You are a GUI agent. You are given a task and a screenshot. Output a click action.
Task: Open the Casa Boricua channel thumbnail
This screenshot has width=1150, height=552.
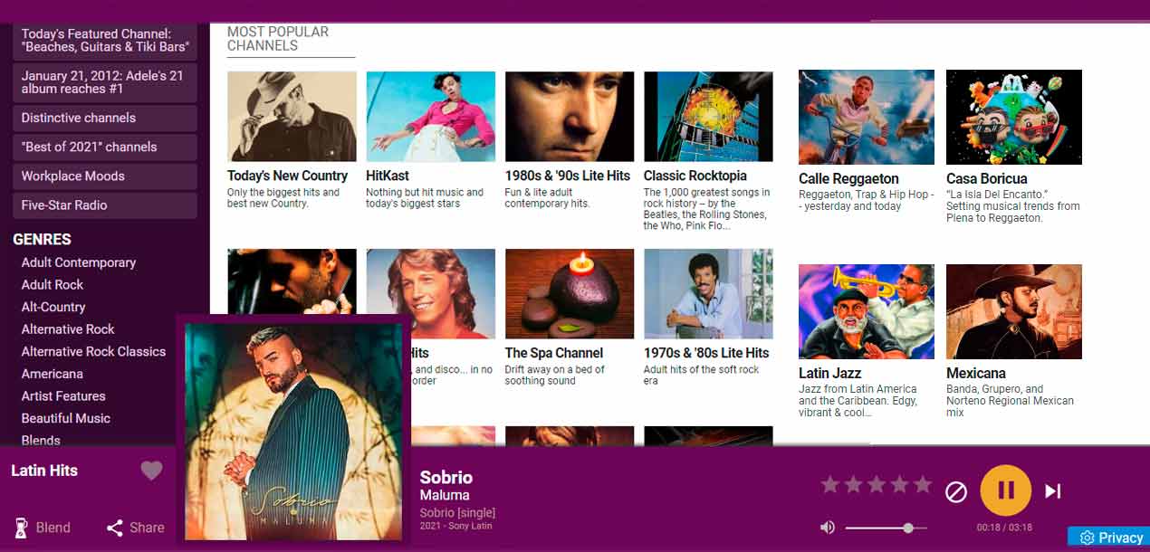tap(1014, 118)
